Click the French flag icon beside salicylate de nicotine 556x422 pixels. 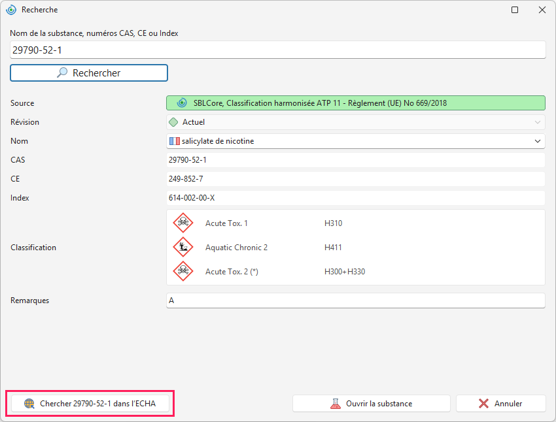(175, 141)
